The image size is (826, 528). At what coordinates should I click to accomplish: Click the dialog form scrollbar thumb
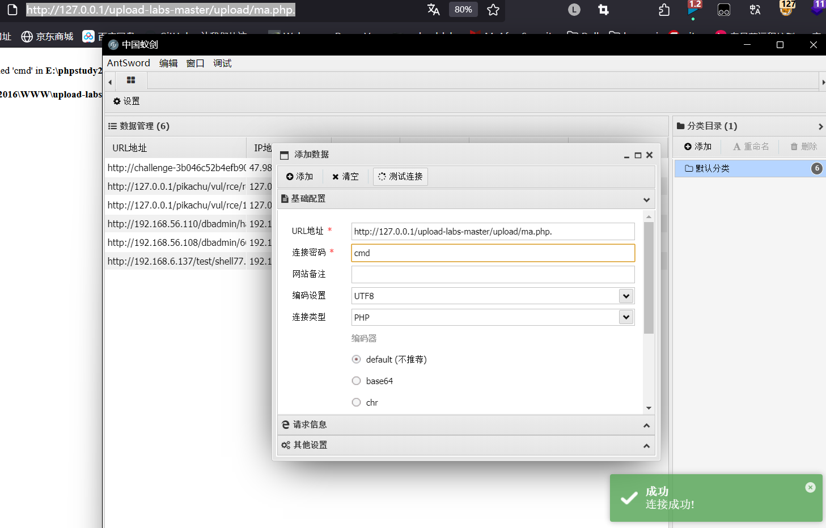[649, 278]
